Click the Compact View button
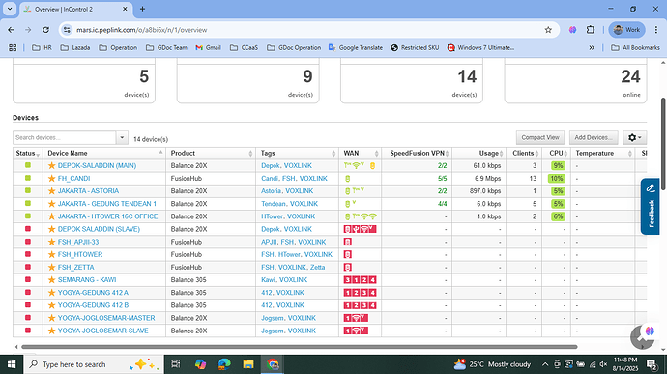The image size is (667, 374). pos(540,137)
